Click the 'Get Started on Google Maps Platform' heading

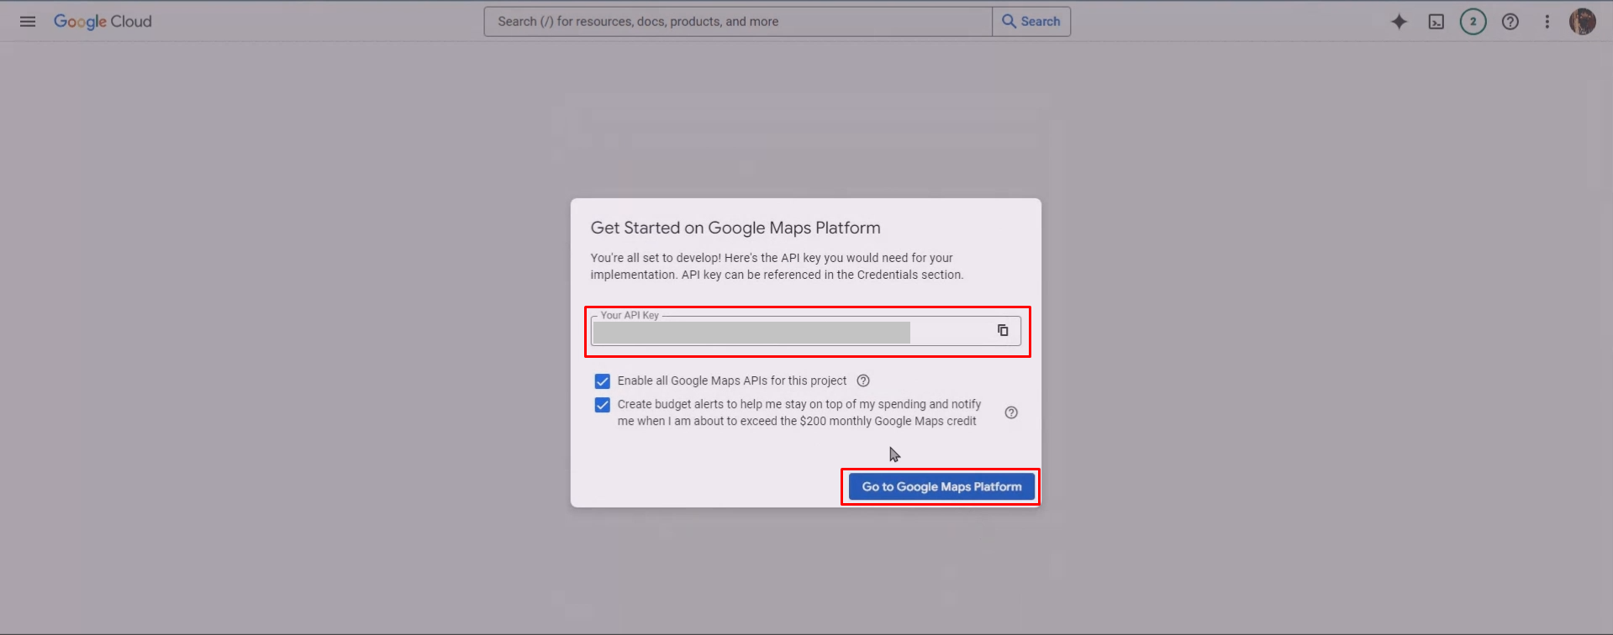pos(735,228)
